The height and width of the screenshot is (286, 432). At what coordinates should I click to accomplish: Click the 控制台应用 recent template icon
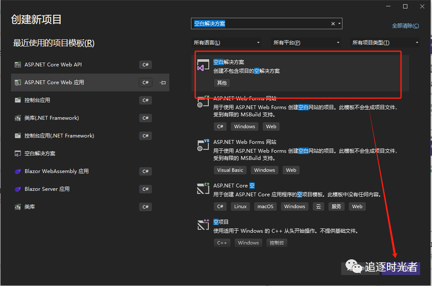coord(18,100)
